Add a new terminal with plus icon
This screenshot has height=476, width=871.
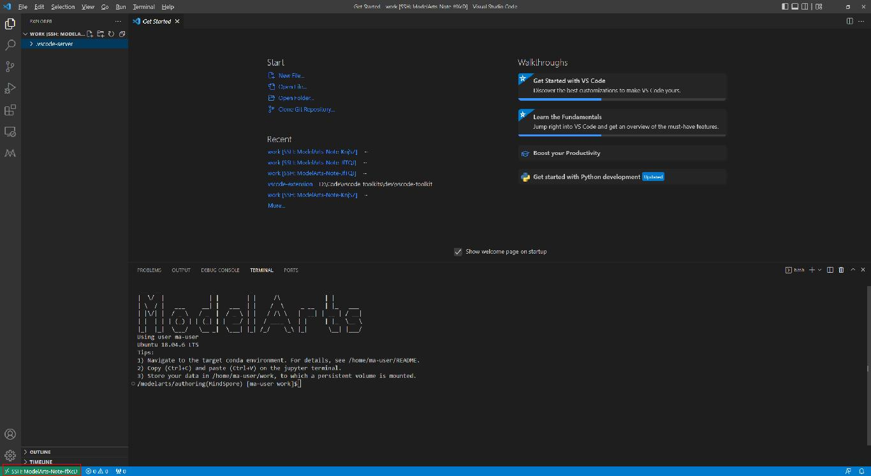point(812,270)
